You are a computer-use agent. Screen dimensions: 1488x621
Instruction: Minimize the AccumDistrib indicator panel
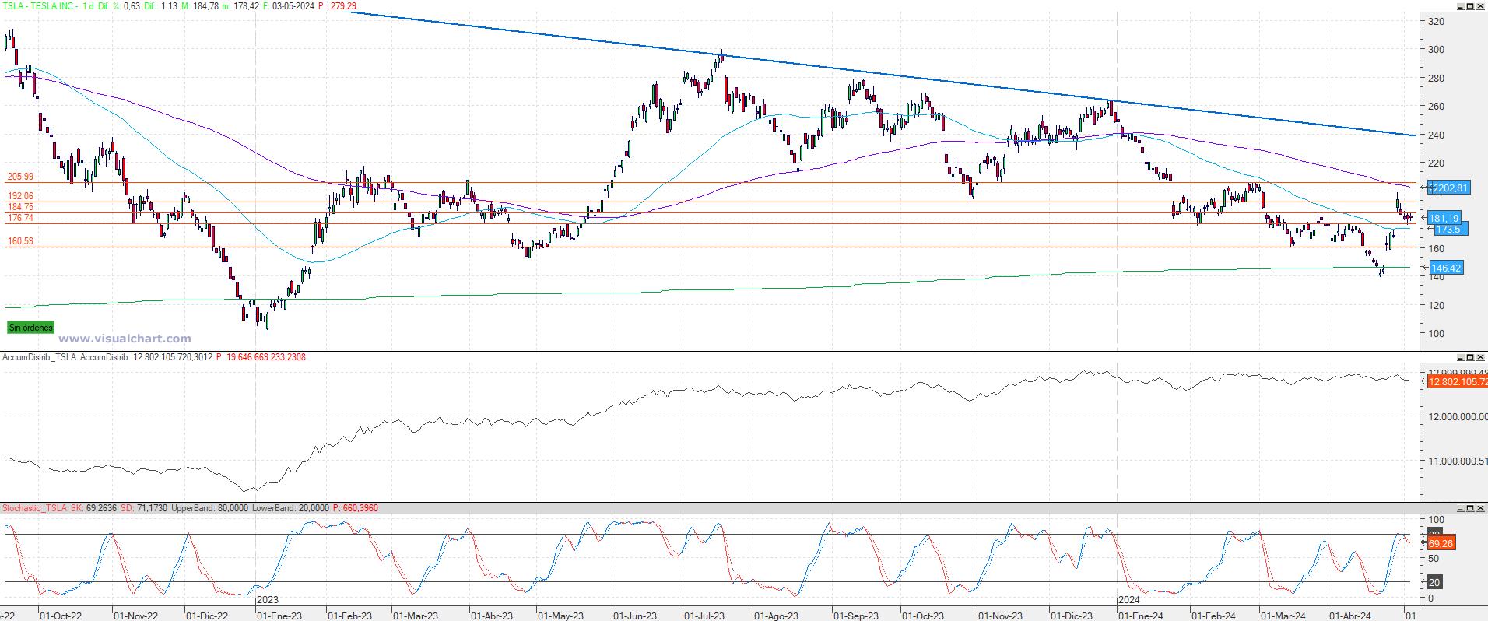1461,357
